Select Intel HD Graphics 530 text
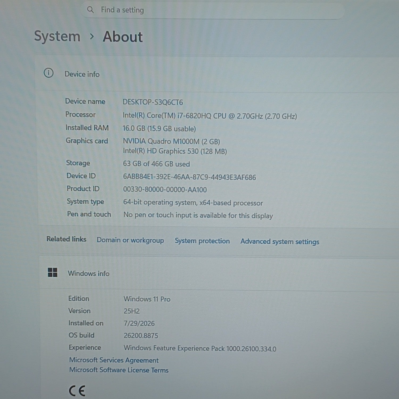The height and width of the screenshot is (399, 399). (x=175, y=151)
